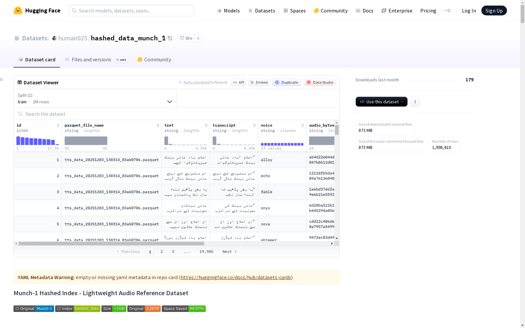The height and width of the screenshot is (328, 525).
Task: Click the Sign Up button
Action: pyautogui.click(x=494, y=10)
